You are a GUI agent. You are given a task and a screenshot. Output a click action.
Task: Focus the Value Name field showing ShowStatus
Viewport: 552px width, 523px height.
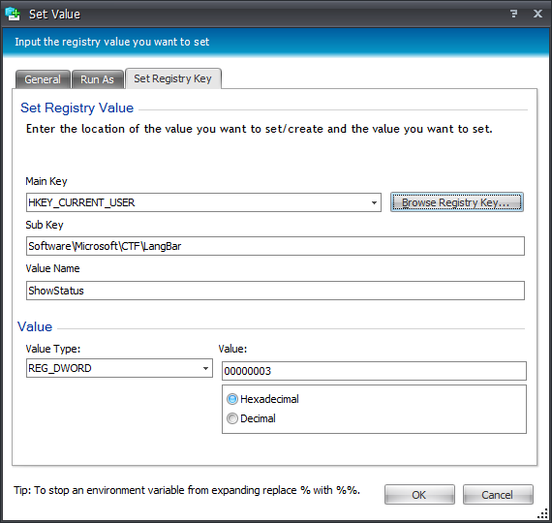(275, 291)
